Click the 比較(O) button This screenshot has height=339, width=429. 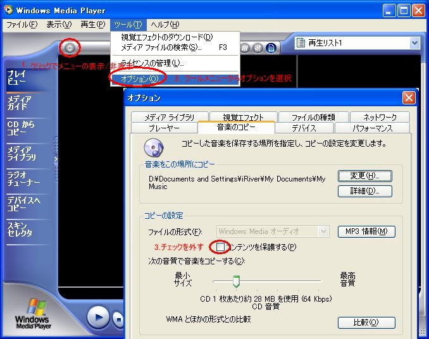coord(366,323)
